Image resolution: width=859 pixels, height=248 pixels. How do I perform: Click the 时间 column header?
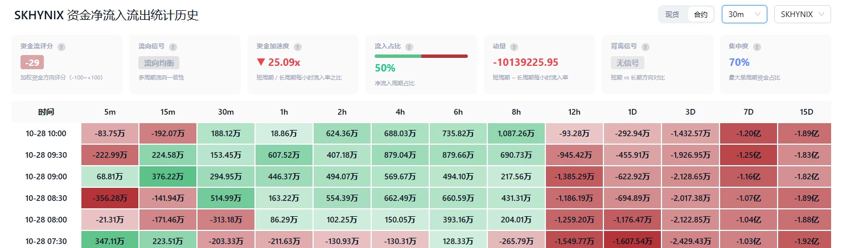46,112
